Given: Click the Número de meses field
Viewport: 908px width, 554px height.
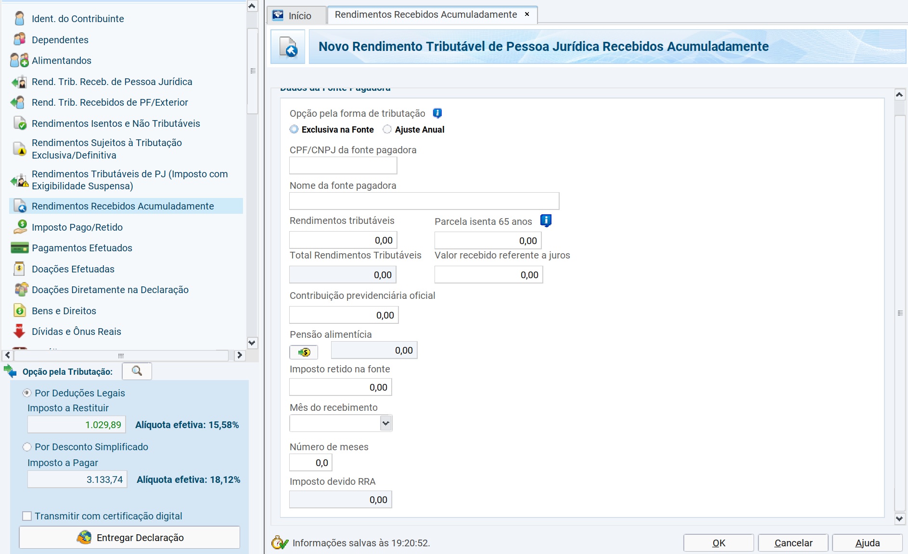Looking at the screenshot, I should [310, 462].
